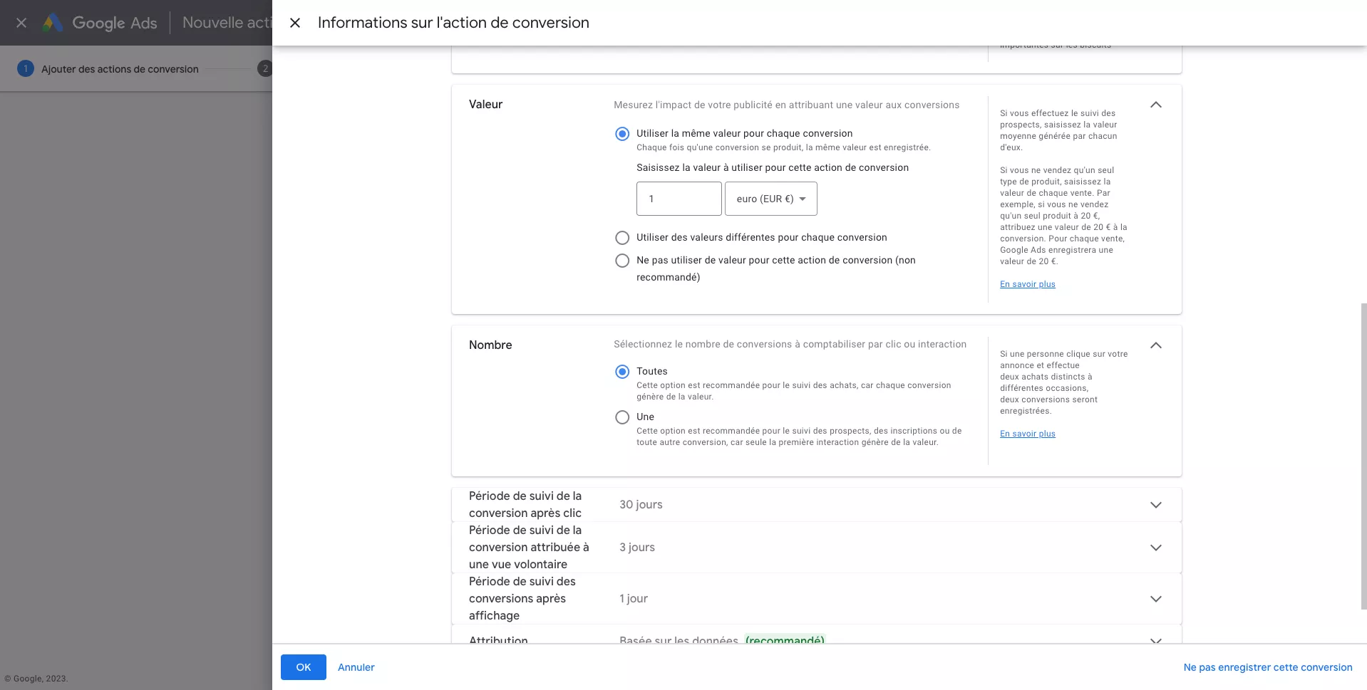The width and height of the screenshot is (1367, 690).
Task: Click step 1 Ajouter des actions de conversion
Action: (x=107, y=68)
